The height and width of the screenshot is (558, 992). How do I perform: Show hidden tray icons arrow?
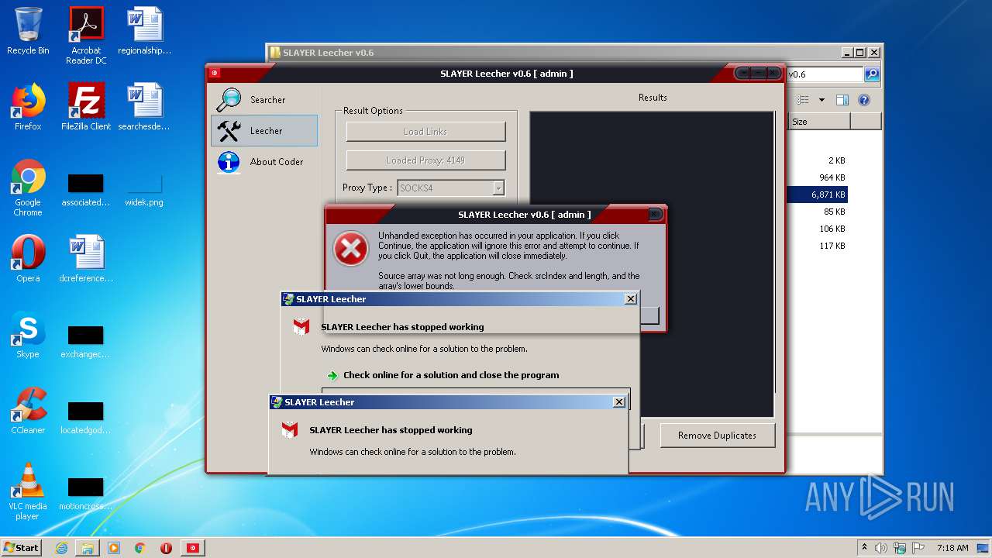point(864,548)
